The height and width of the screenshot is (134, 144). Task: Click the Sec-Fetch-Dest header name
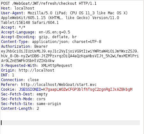[17, 94]
